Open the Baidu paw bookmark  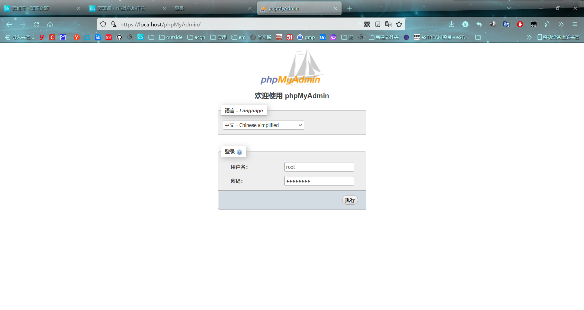tap(63, 37)
